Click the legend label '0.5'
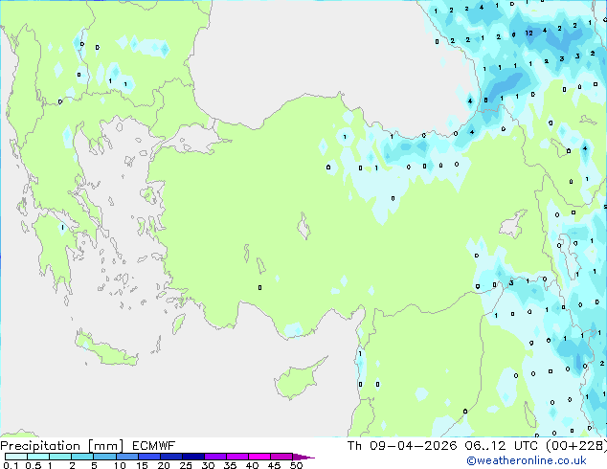Image resolution: width=607 pixels, height=469 pixels. [x=34, y=465]
